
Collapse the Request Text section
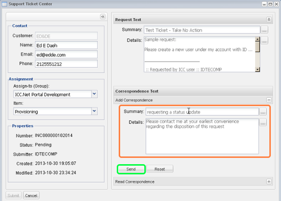(x=269, y=19)
